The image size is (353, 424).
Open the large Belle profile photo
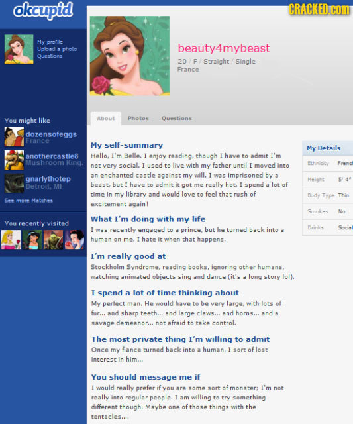tap(130, 56)
